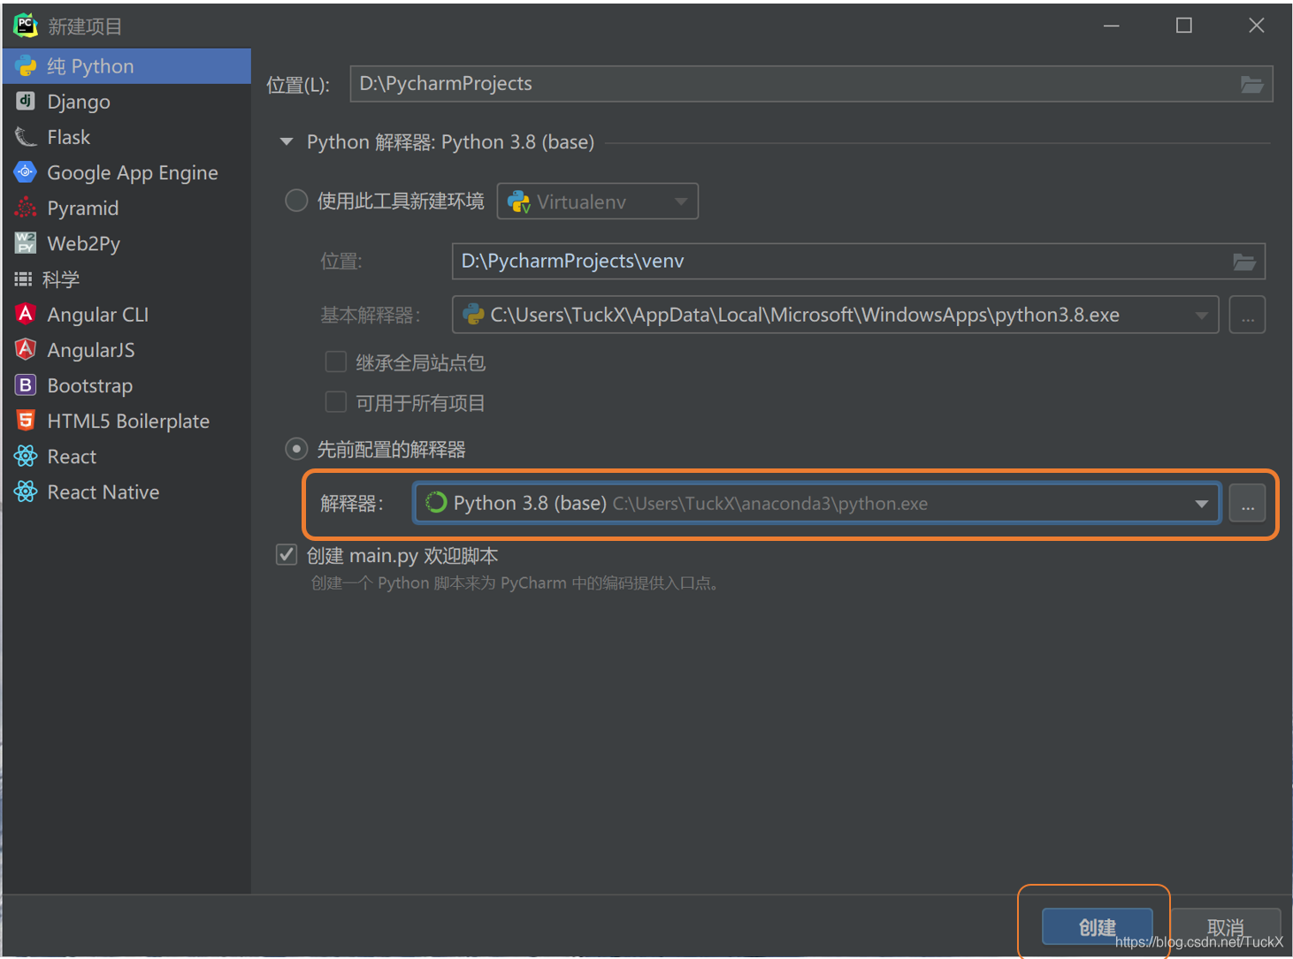Click the 取消 button
The width and height of the screenshot is (1293, 959).
[x=1226, y=927]
